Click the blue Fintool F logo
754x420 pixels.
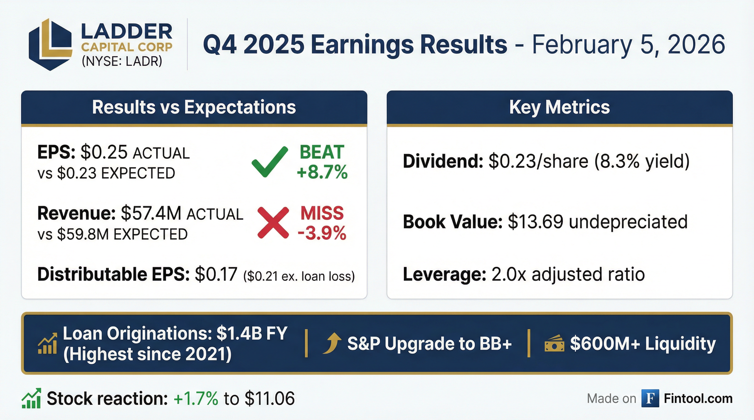coord(650,398)
